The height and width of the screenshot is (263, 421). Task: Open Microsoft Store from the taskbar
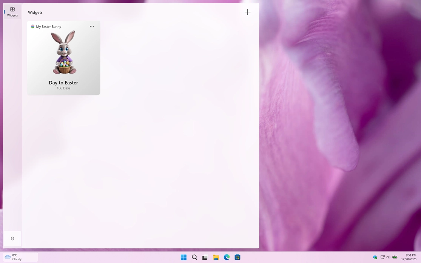tap(237, 257)
